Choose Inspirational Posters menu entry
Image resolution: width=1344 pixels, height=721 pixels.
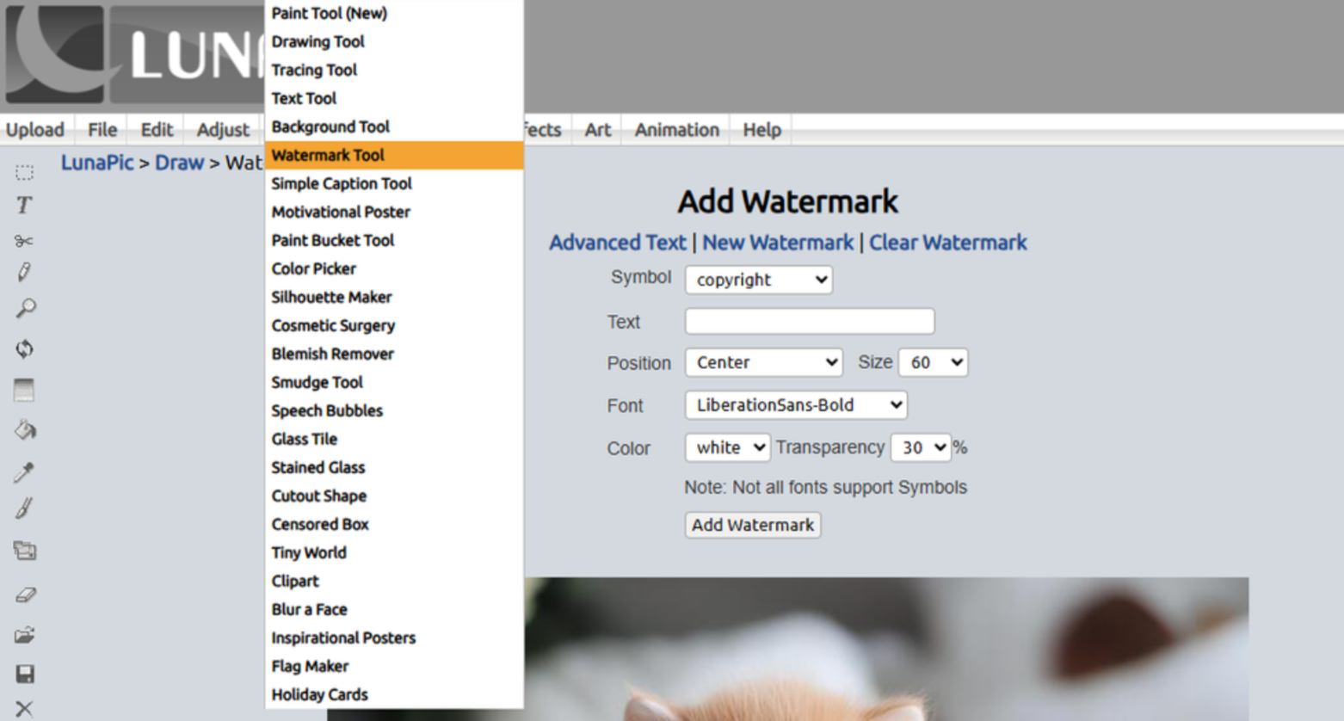click(394, 638)
